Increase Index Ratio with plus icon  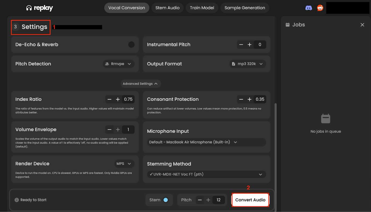coord(118,99)
